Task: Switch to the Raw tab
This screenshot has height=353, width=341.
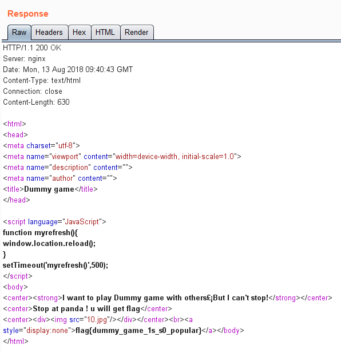Action: tap(19, 33)
